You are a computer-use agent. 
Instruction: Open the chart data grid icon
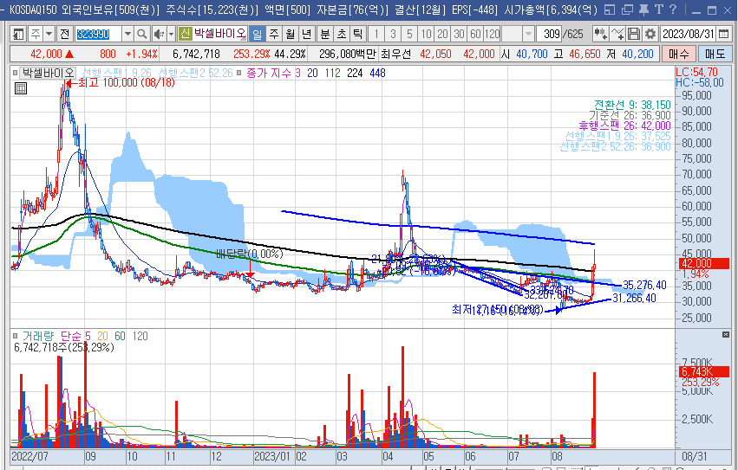[21, 88]
